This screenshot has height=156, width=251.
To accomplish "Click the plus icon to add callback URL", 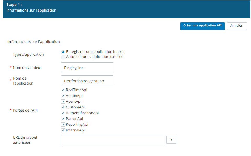I will click(171, 140).
